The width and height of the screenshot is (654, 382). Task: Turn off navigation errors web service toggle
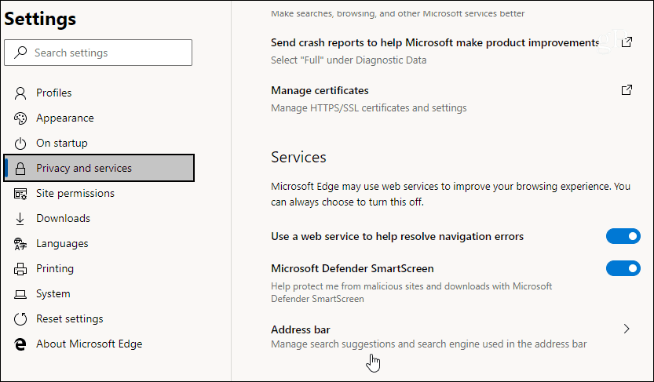[x=623, y=236]
